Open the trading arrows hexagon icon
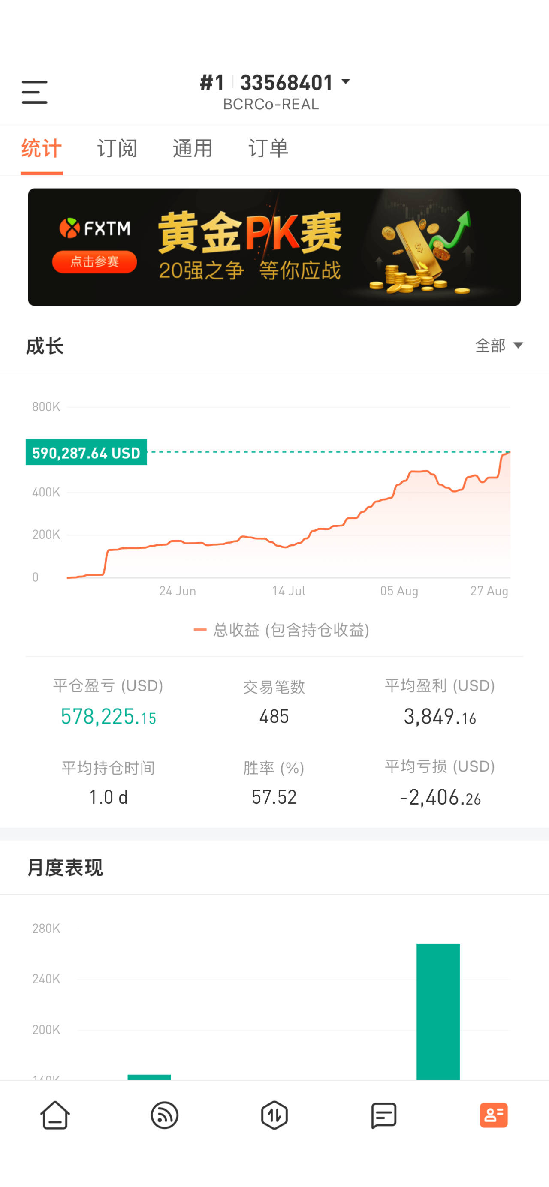The image size is (549, 1187). 274,1115
